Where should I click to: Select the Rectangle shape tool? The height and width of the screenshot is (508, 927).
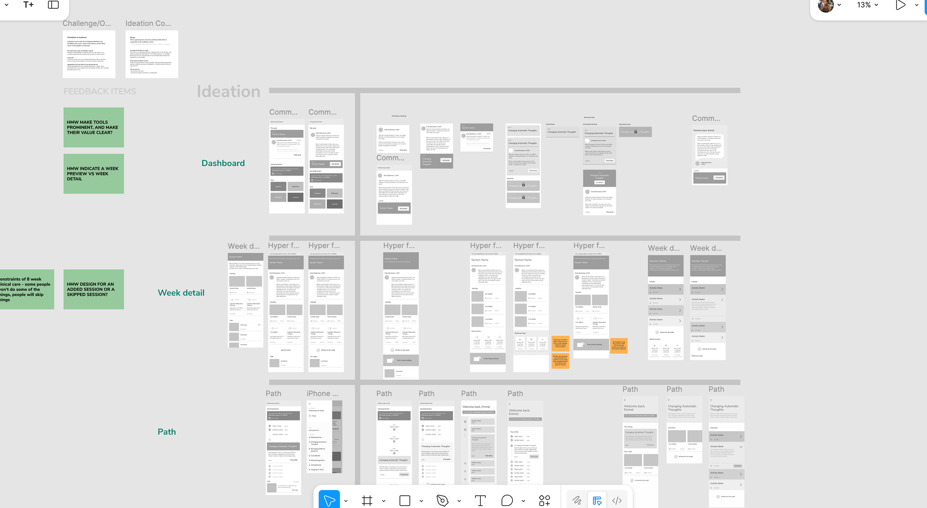point(405,501)
